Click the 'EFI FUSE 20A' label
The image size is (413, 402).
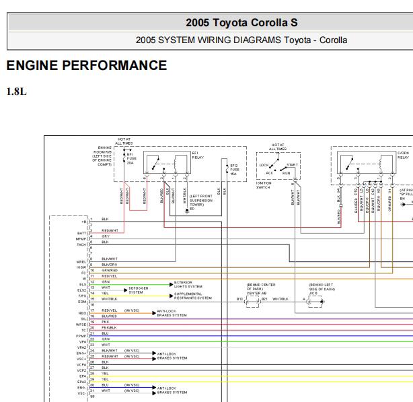pos(132,158)
